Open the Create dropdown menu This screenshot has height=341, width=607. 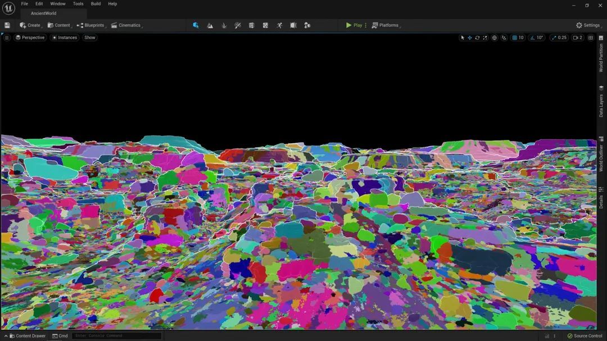30,25
